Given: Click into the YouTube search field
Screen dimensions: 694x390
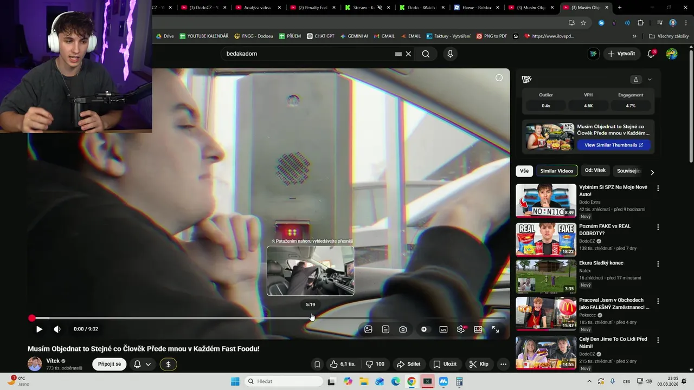Looking at the screenshot, I should coord(309,54).
